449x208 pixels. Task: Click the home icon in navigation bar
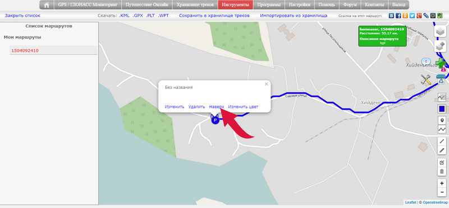(x=47, y=5)
